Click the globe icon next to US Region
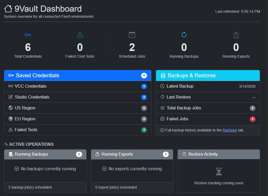Image resolution: width=268 pixels, height=196 pixels. (x=10, y=108)
